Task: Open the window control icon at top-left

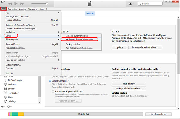Action: click(x=3, y=2)
